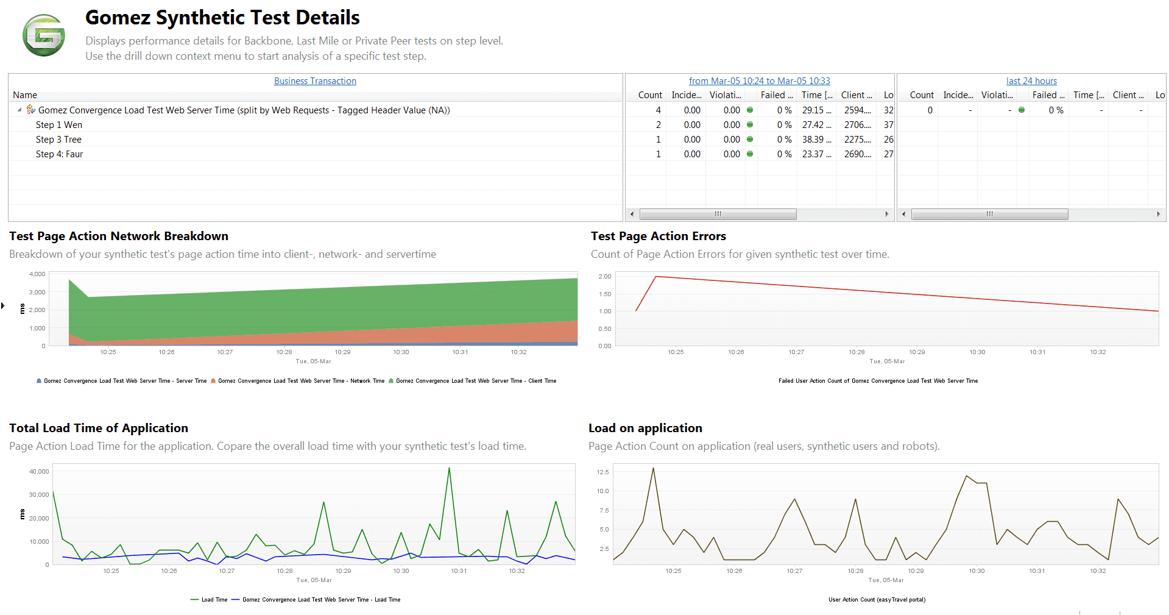Click the 2706 client value cell

(x=857, y=124)
